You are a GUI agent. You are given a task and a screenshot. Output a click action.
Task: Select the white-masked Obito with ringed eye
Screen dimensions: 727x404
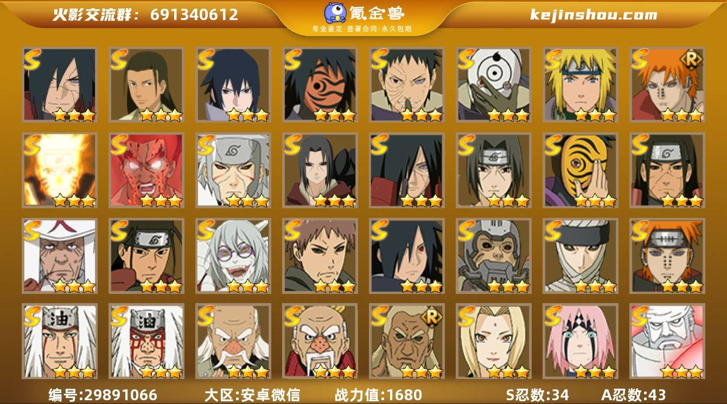(494, 85)
